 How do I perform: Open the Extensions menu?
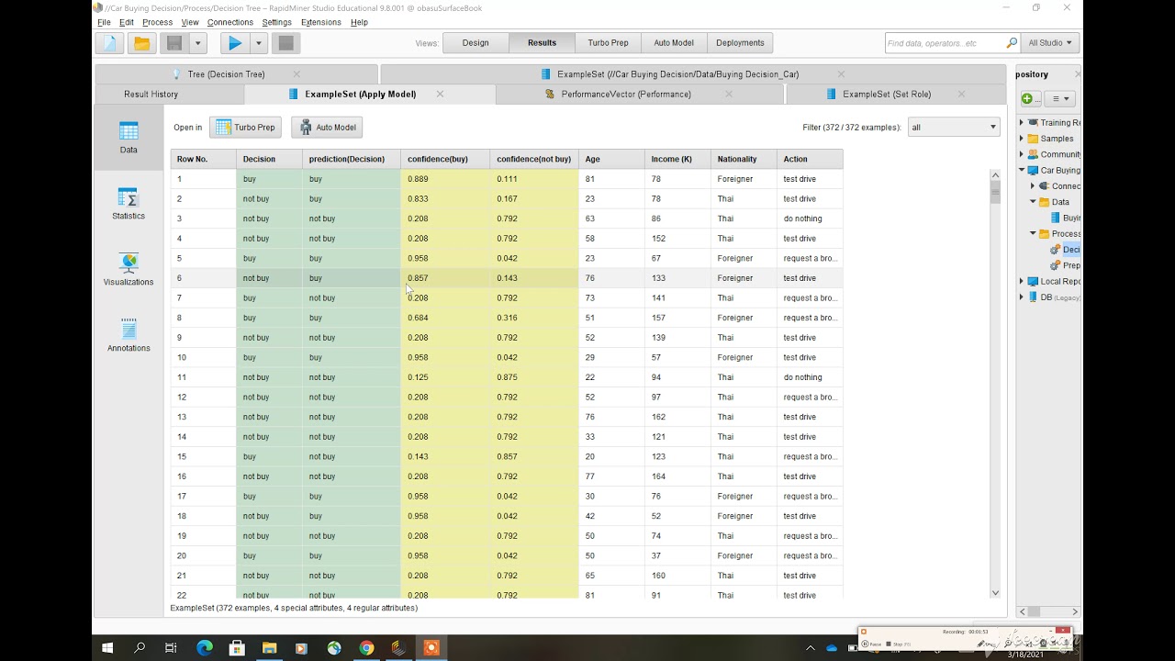click(320, 22)
